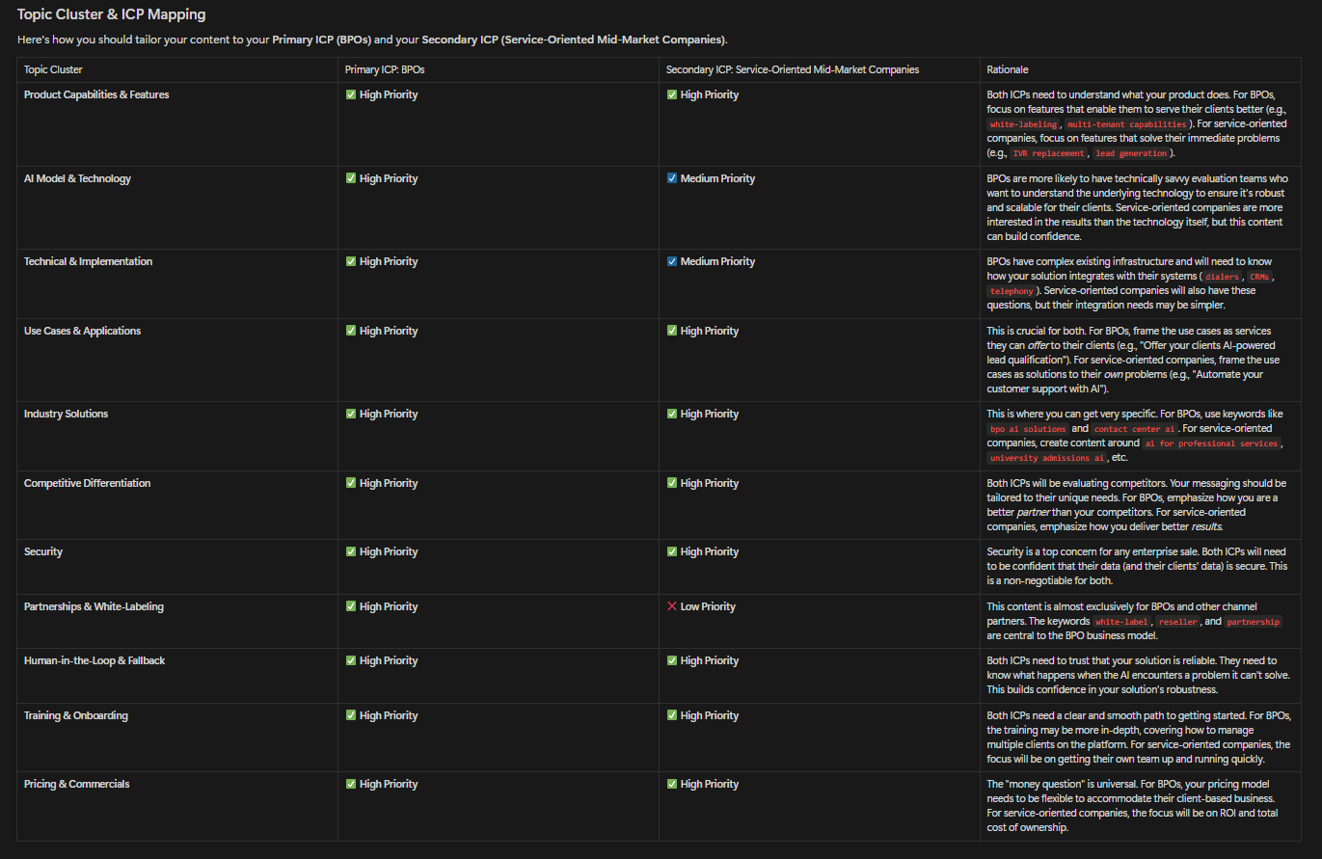
Task: Click green checkmark in Partnerships & White-Labeling Primary cell
Action: pyautogui.click(x=351, y=606)
